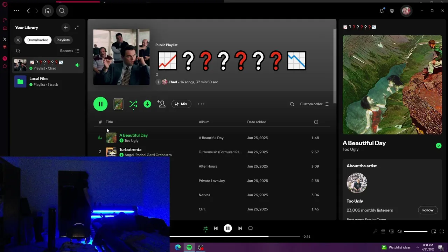The width and height of the screenshot is (448, 252).
Task: Sort by the Album column header
Action: [204, 122]
